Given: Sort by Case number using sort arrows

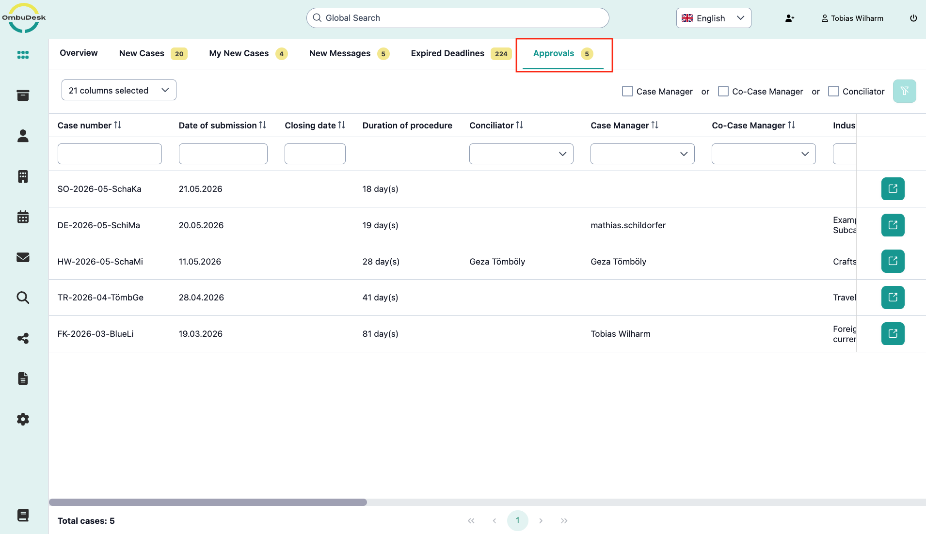Looking at the screenshot, I should (x=118, y=126).
